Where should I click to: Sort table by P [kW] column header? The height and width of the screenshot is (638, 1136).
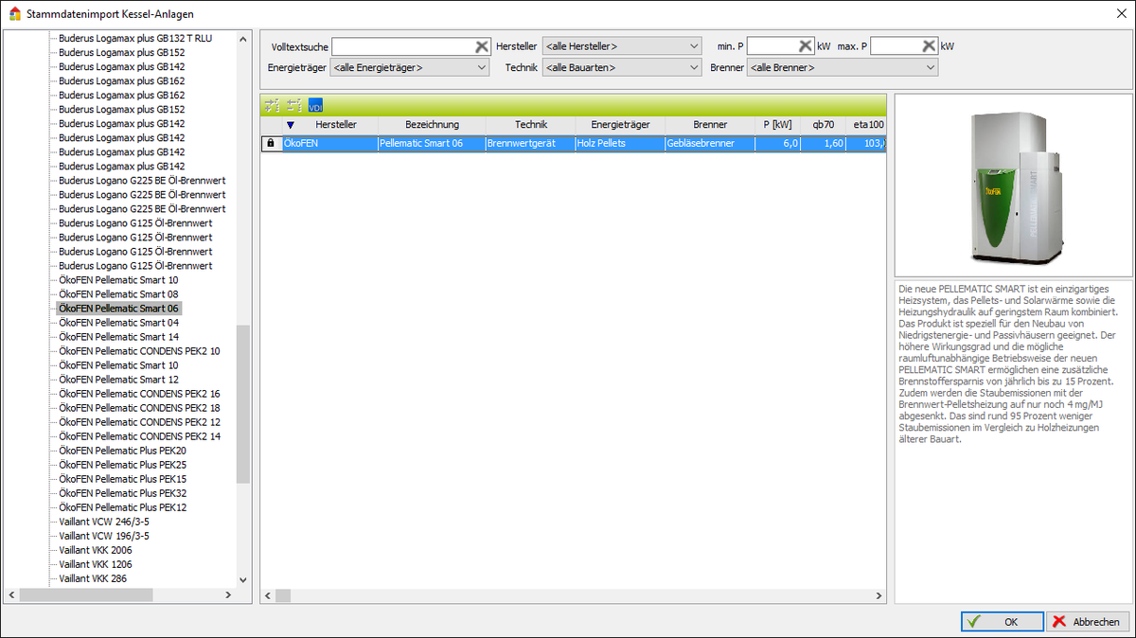click(777, 125)
